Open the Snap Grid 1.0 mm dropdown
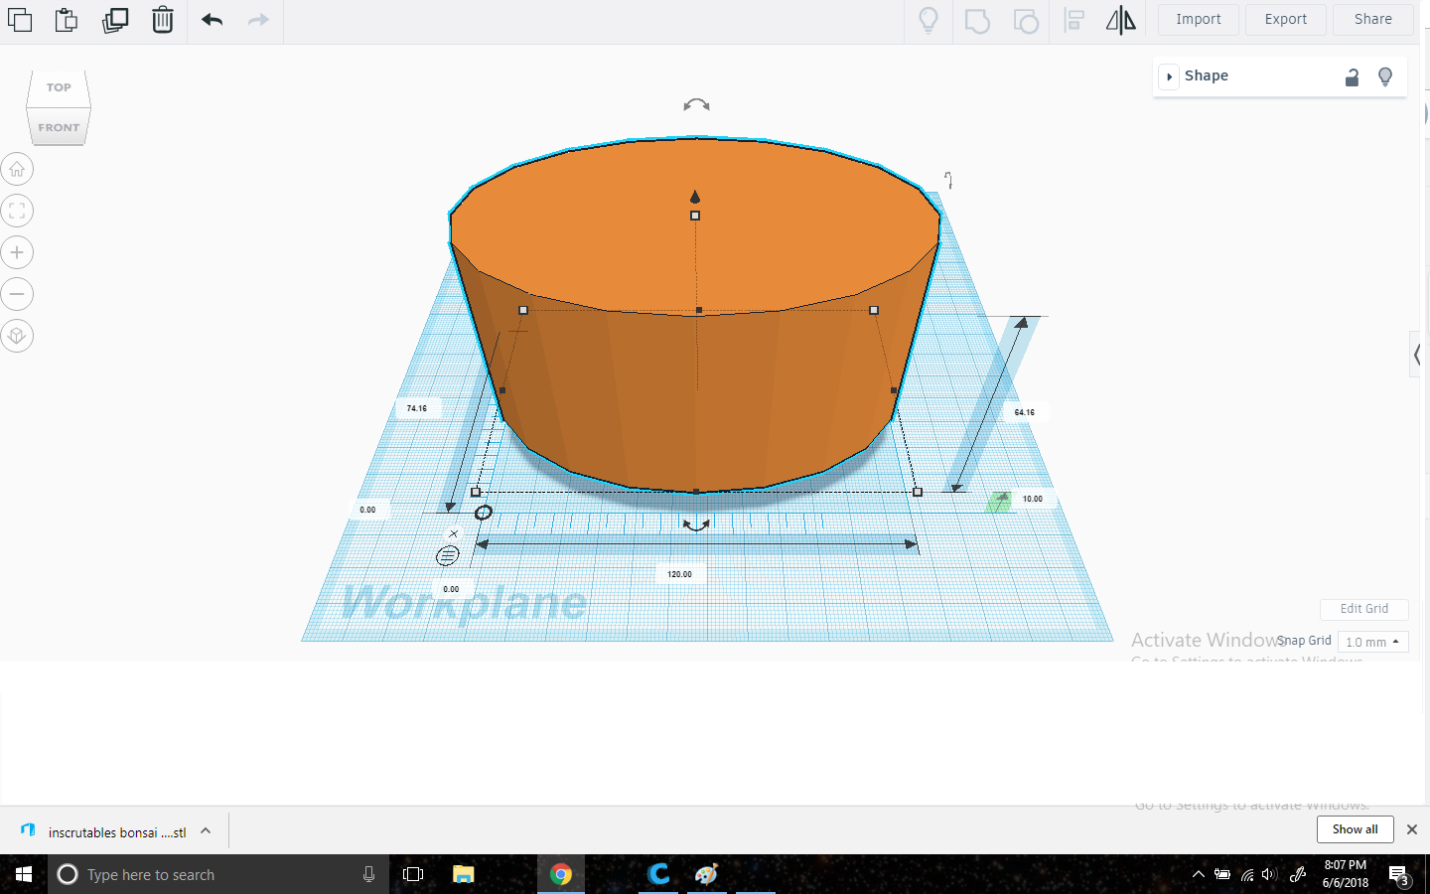 point(1372,642)
